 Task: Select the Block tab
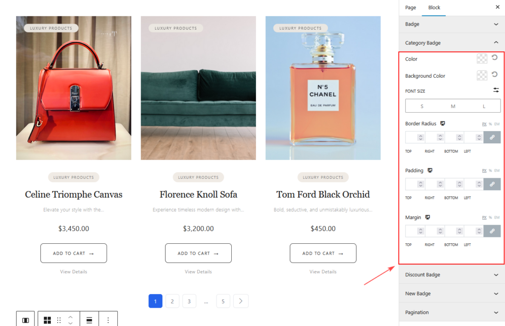[434, 7]
